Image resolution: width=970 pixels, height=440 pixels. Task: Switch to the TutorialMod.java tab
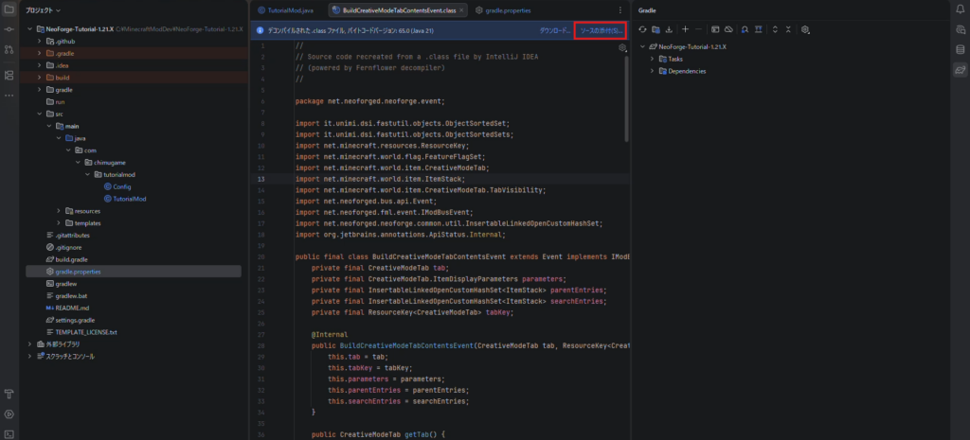[x=287, y=9]
